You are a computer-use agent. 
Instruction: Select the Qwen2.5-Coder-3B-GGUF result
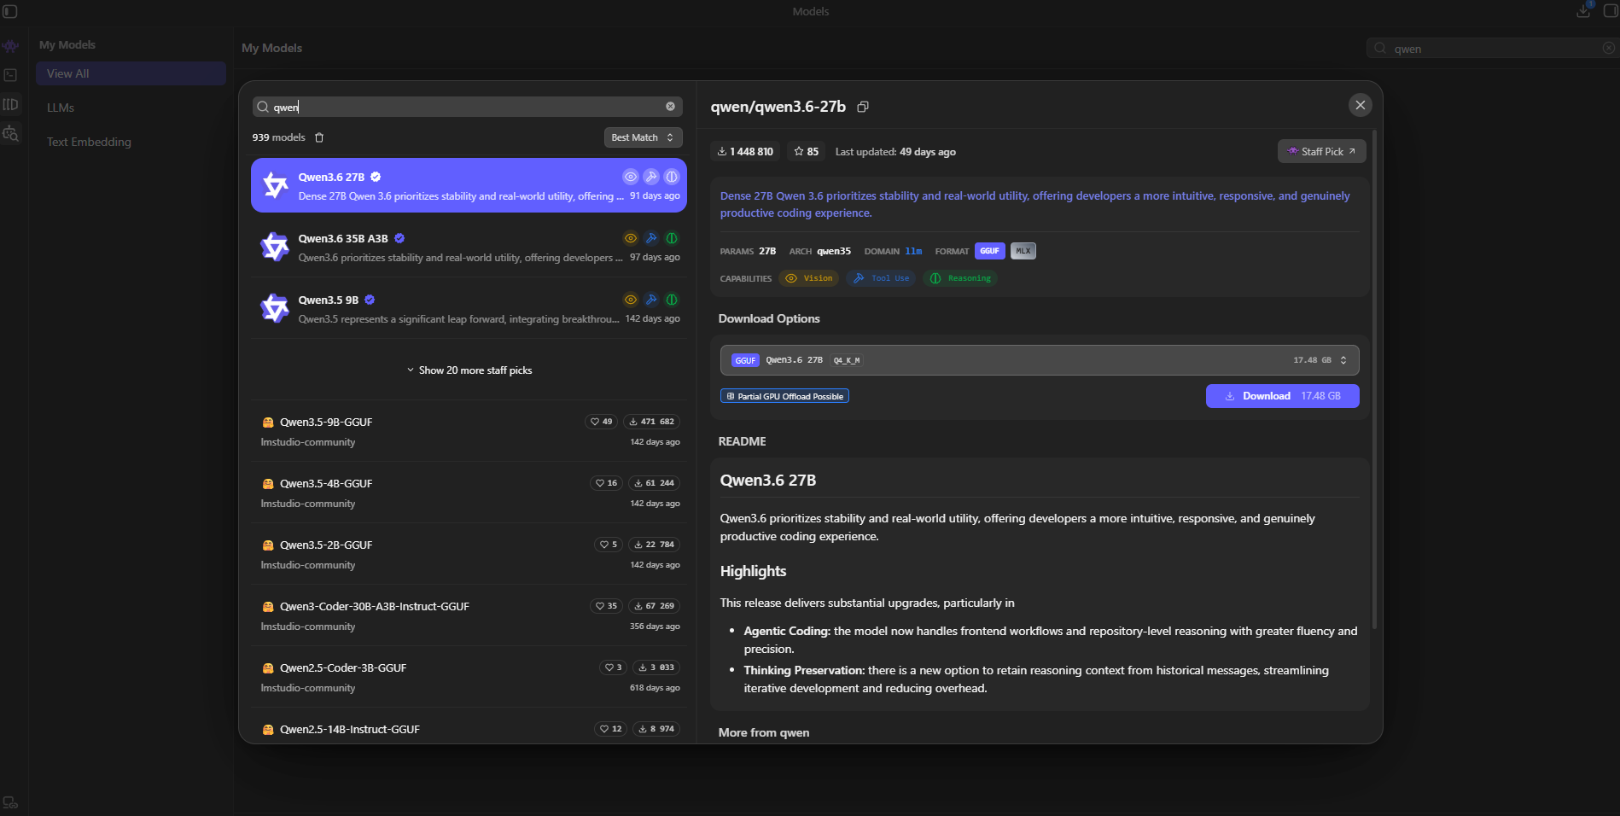point(469,677)
